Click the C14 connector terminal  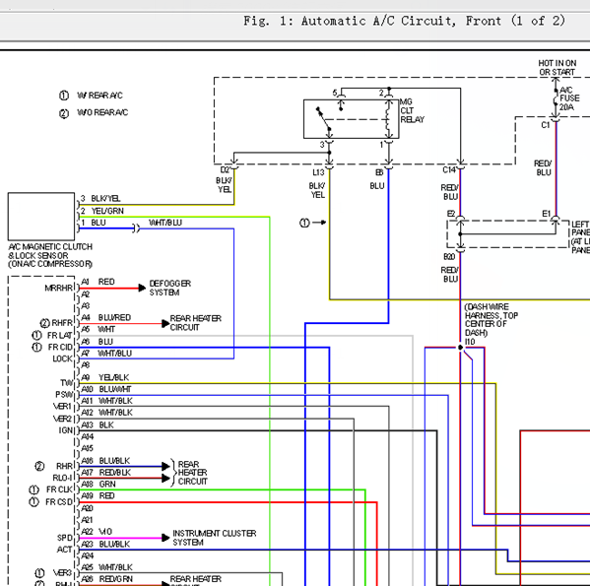pyautogui.click(x=461, y=165)
